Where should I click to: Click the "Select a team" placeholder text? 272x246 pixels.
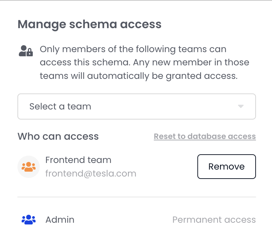pyautogui.click(x=60, y=106)
